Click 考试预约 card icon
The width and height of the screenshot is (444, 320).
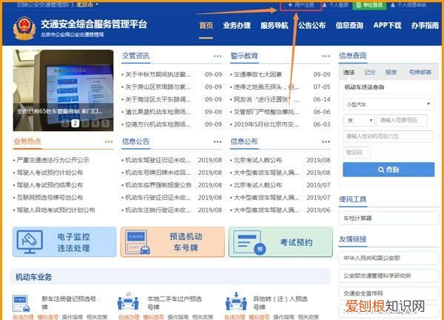pos(249,242)
